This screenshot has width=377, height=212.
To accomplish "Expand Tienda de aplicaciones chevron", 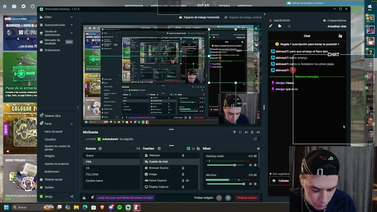I will coord(72,33).
